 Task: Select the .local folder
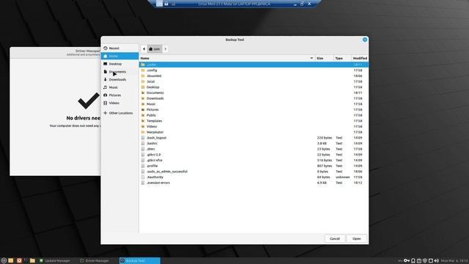[254, 81]
